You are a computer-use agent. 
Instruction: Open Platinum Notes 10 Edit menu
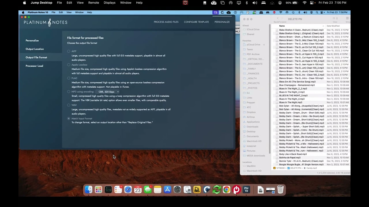pos(61,12)
